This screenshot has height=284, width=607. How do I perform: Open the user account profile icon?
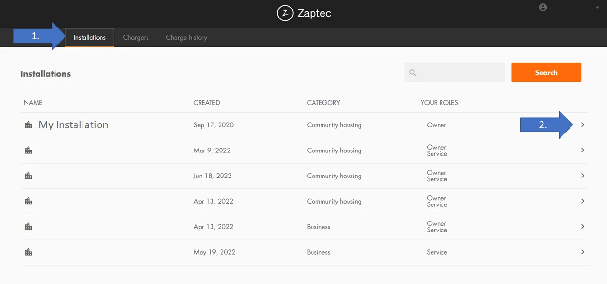543,7
